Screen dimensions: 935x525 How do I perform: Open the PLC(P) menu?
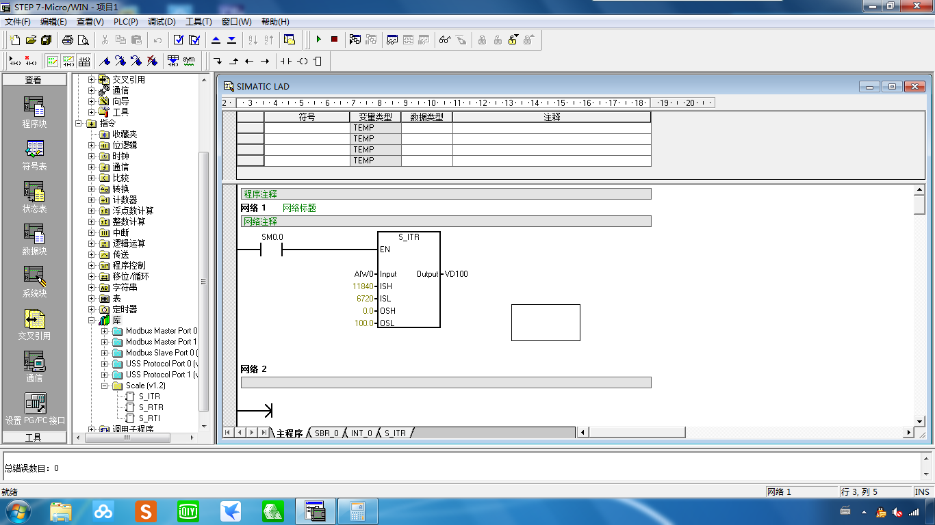[x=126, y=22]
